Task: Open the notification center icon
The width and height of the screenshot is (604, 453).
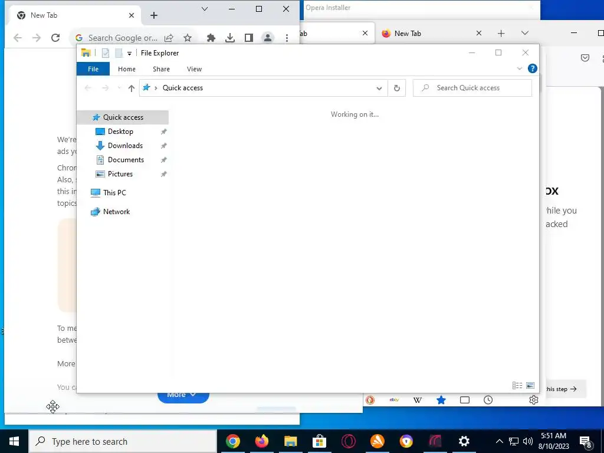Action: coord(586,441)
